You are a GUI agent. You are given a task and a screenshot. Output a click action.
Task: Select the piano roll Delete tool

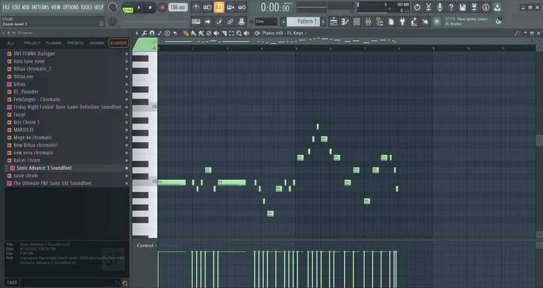(x=209, y=33)
